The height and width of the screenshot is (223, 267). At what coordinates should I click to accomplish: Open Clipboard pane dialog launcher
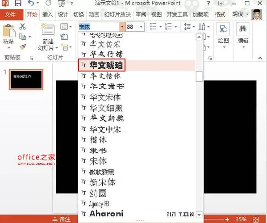[32, 58]
